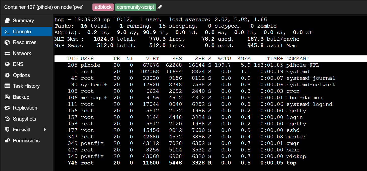Open the Task History section
Viewport: 367px width, 171px height.
(x=26, y=86)
